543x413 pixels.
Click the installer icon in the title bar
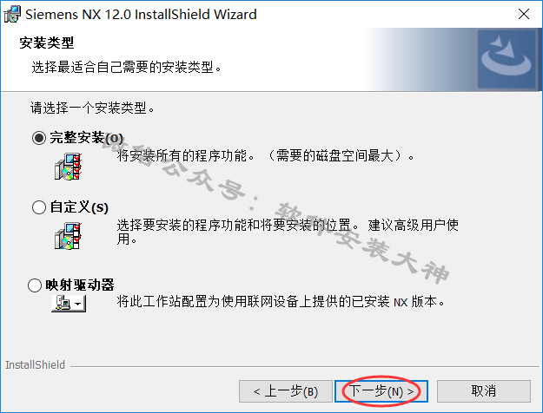pos(12,14)
